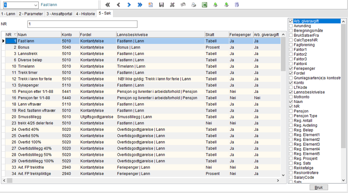Screen dimensions: 348x193
Task: Uncheck the Feriepenger column checkbox
Action: (x=291, y=69)
